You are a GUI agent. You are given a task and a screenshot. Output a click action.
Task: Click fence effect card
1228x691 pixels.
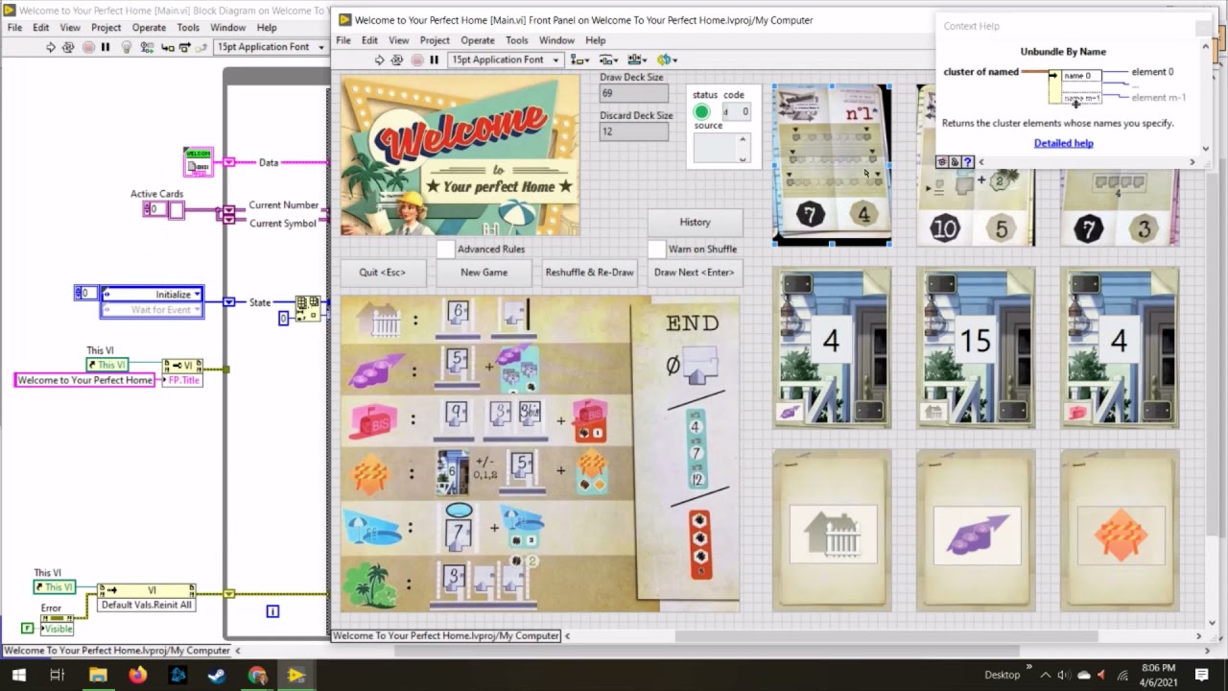(832, 531)
